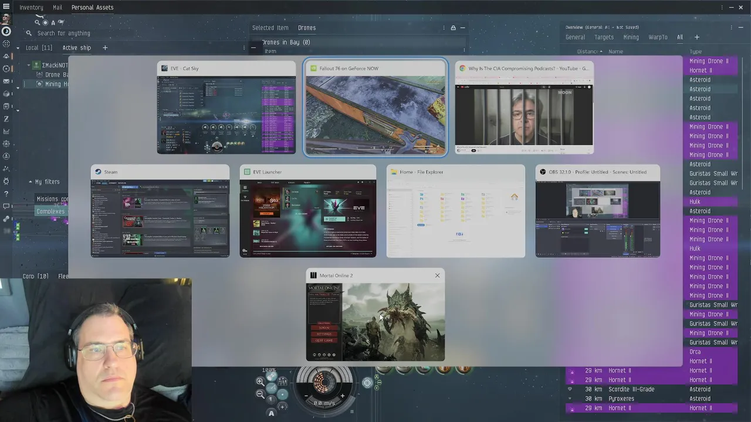Sort Overview by the Type column header
Screen dimensions: 751x422
[695, 52]
